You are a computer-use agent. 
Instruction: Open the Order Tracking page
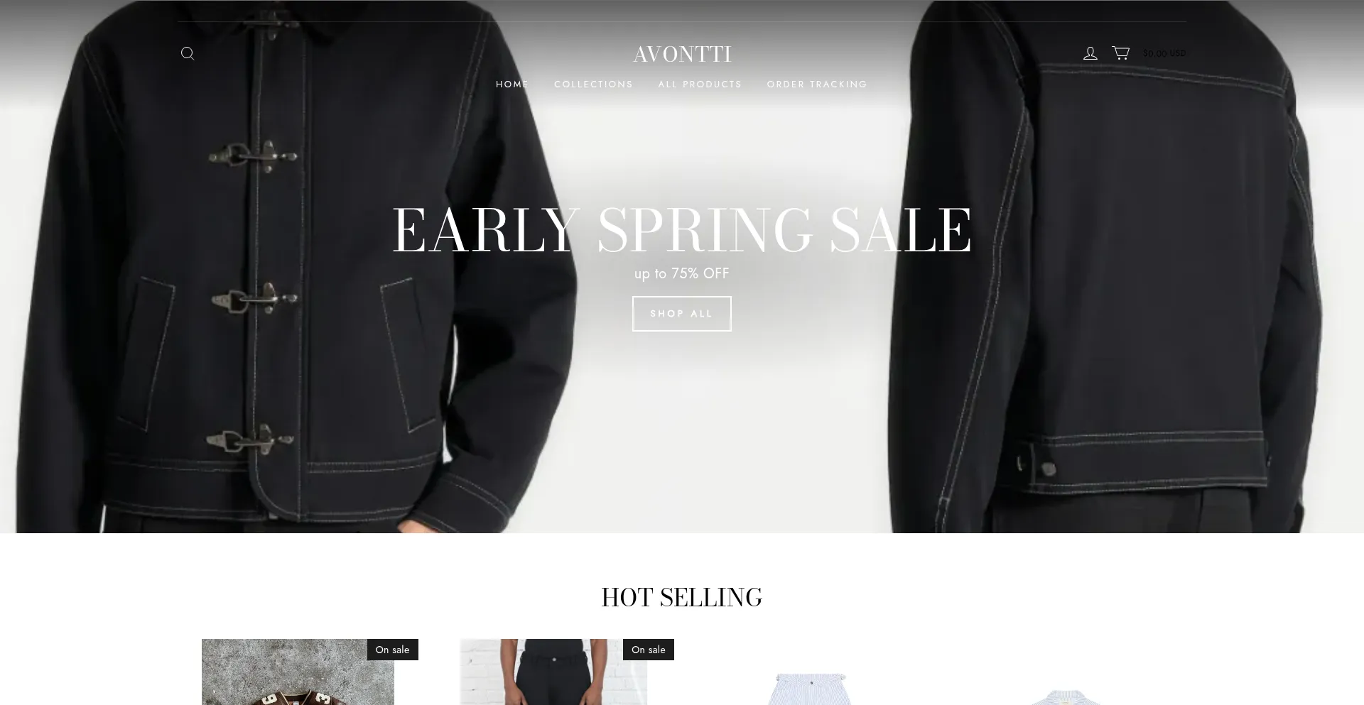pos(817,84)
